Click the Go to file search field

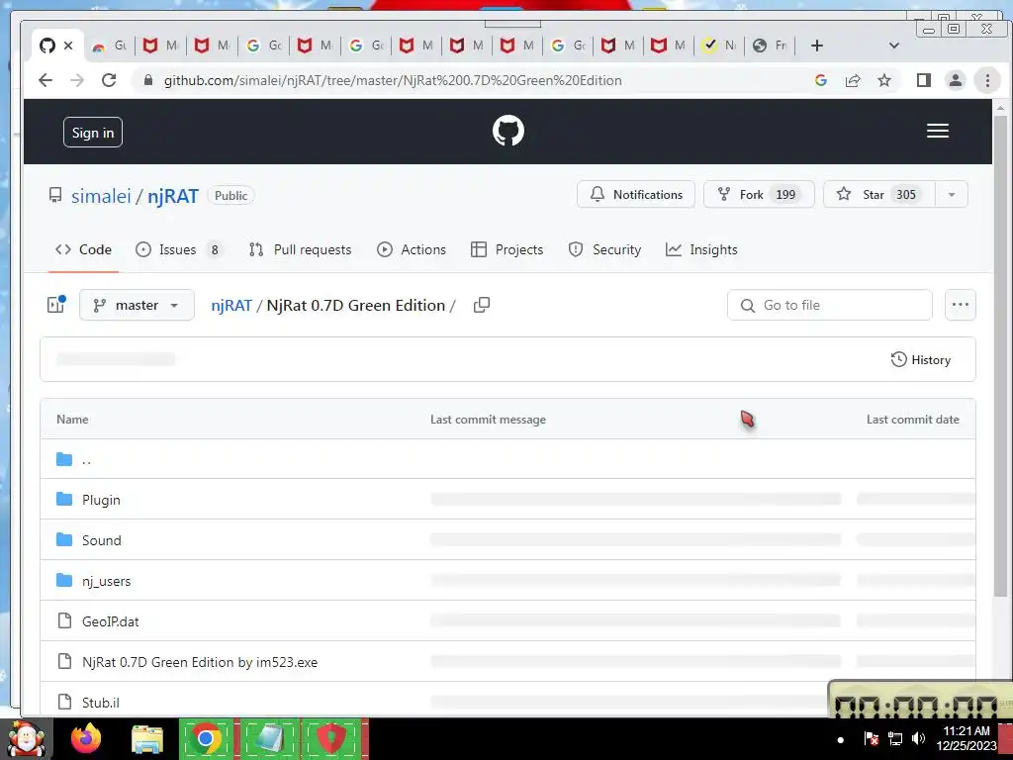coord(830,305)
